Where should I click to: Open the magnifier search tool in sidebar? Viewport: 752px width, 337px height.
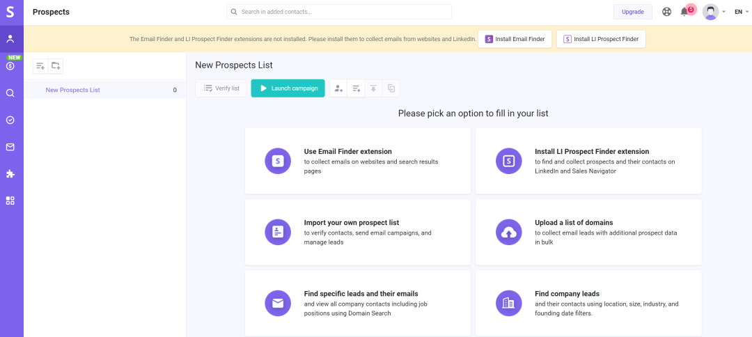tap(10, 93)
